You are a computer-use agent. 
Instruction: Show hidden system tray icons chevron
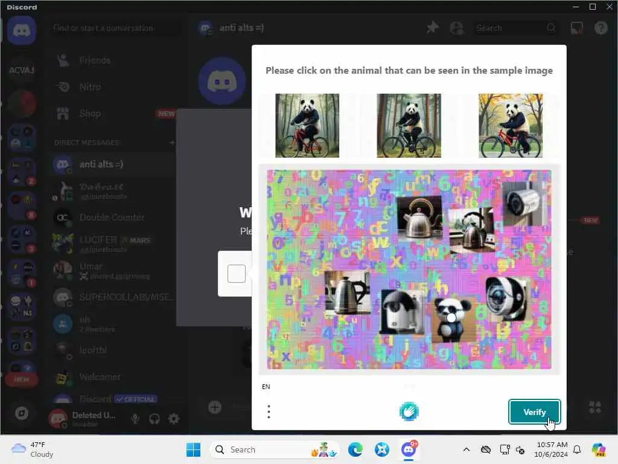[467, 449]
